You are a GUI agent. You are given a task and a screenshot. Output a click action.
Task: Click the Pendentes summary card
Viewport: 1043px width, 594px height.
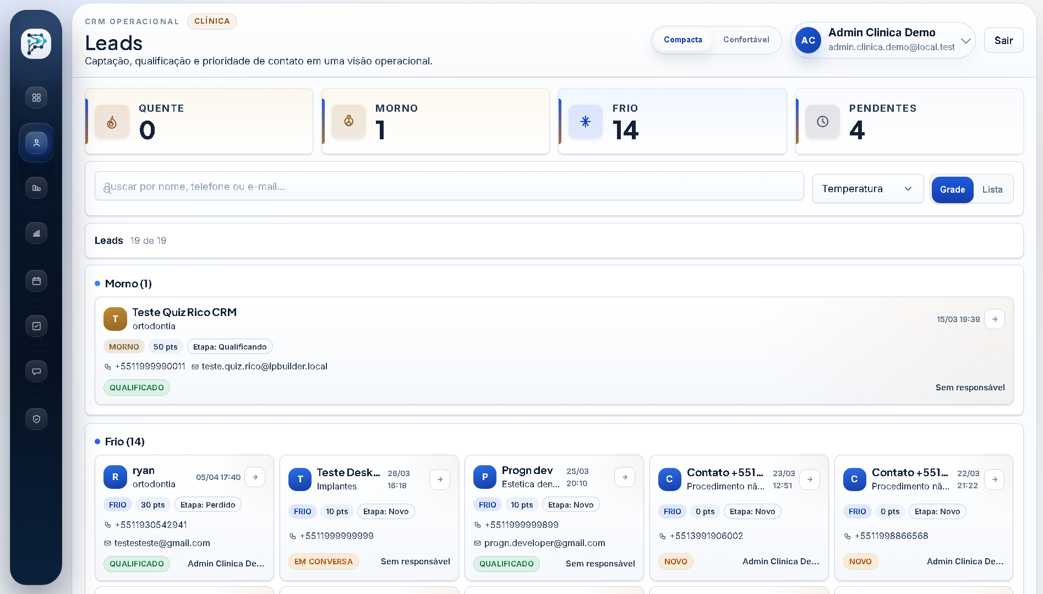pyautogui.click(x=909, y=121)
